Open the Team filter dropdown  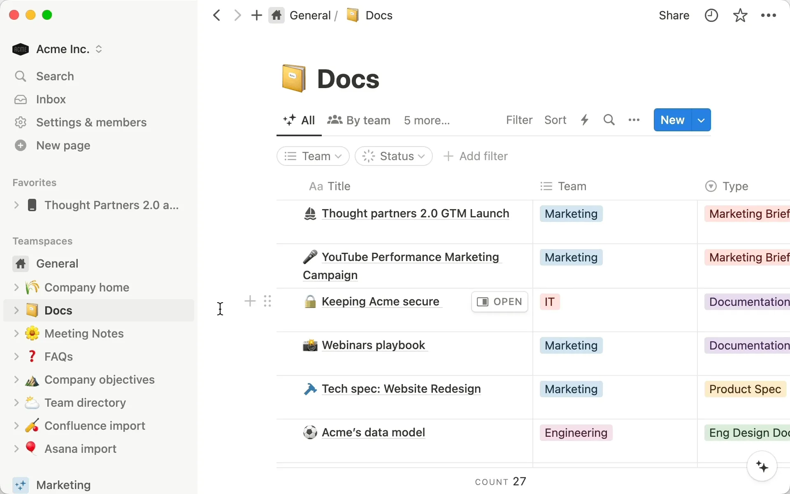(x=313, y=156)
